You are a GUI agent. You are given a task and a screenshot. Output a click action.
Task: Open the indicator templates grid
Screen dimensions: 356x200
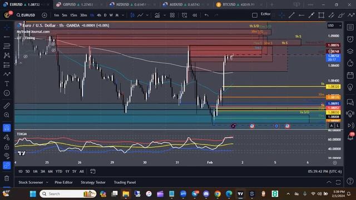point(172,15)
